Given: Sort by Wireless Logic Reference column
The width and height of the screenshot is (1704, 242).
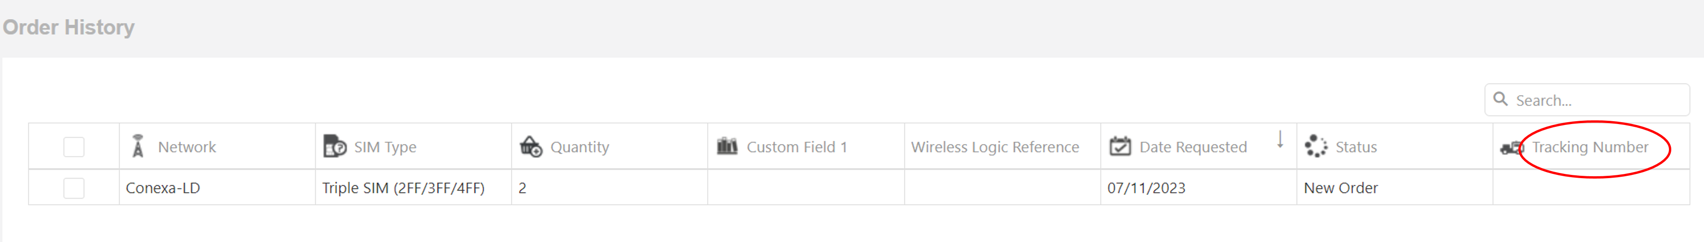Looking at the screenshot, I should point(995,147).
